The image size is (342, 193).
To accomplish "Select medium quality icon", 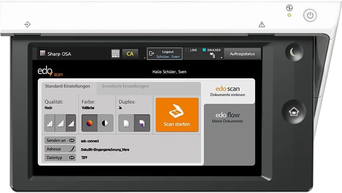I will click(60, 123).
